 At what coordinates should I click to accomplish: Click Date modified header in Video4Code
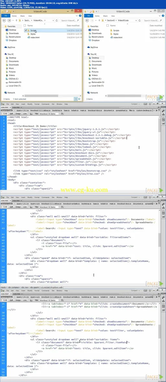click(73, 26)
